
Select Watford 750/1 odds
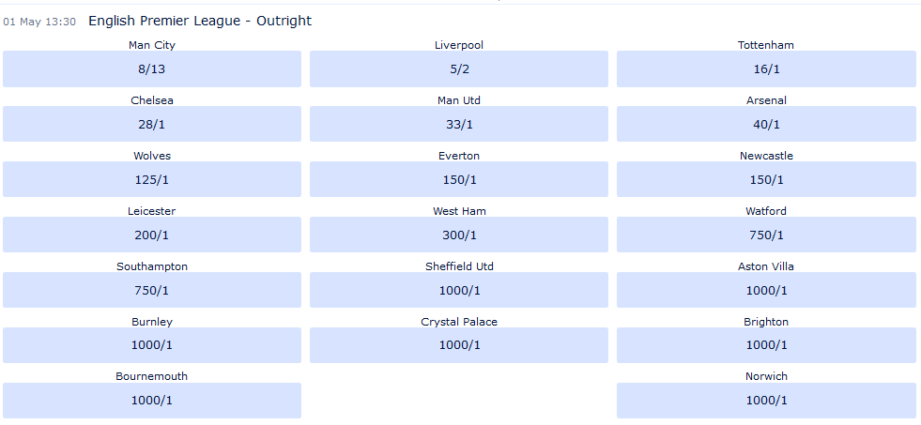766,235
